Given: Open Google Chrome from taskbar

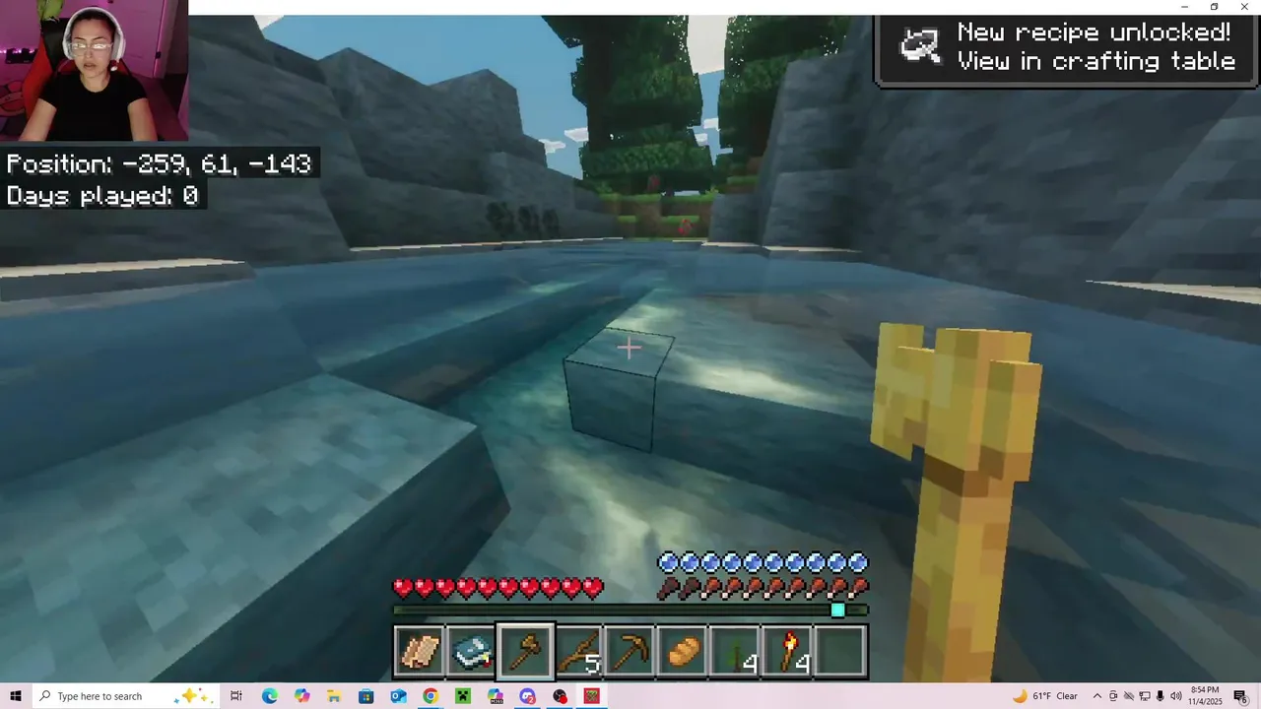Looking at the screenshot, I should pos(431,696).
